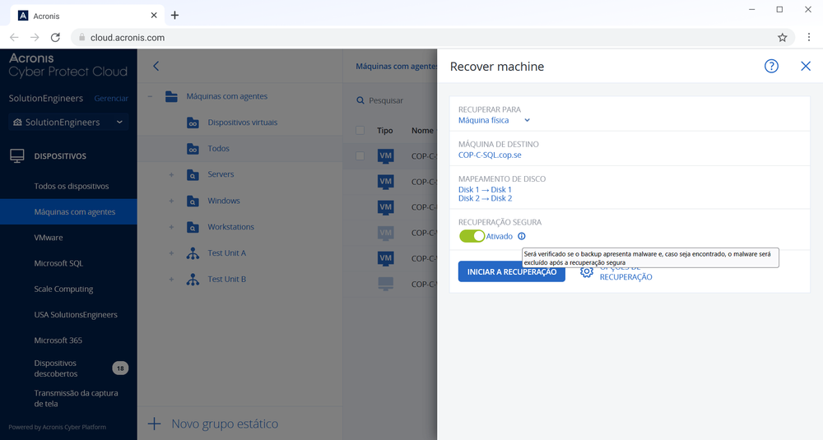Toggle the Recuperação segura switch
Screen dimensions: 823x440
pos(472,236)
